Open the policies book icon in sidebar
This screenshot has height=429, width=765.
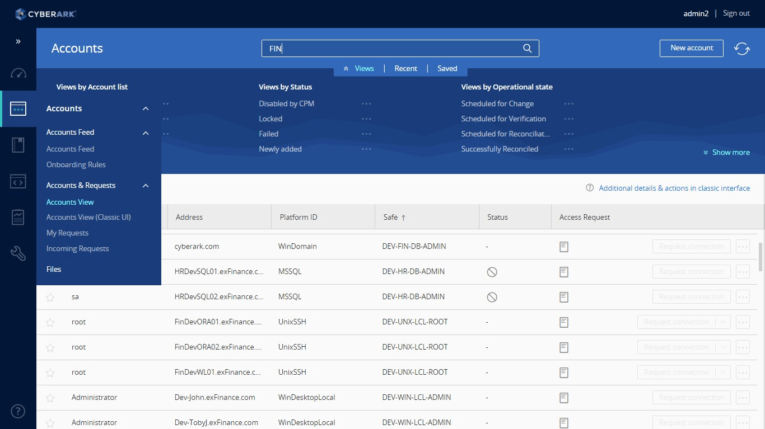18,145
